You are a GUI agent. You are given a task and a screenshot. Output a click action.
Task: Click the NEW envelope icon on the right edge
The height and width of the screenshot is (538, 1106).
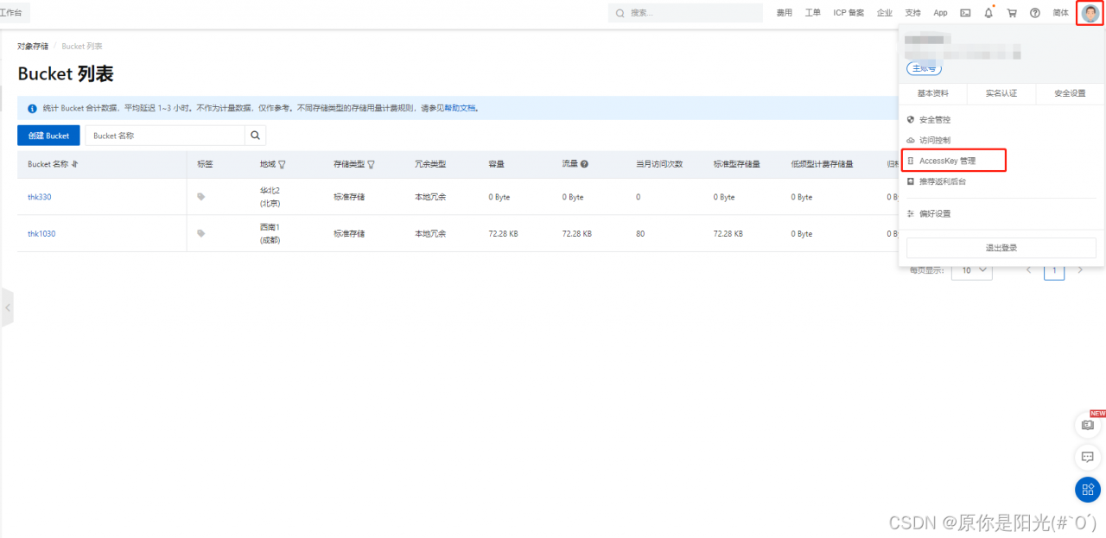point(1087,424)
